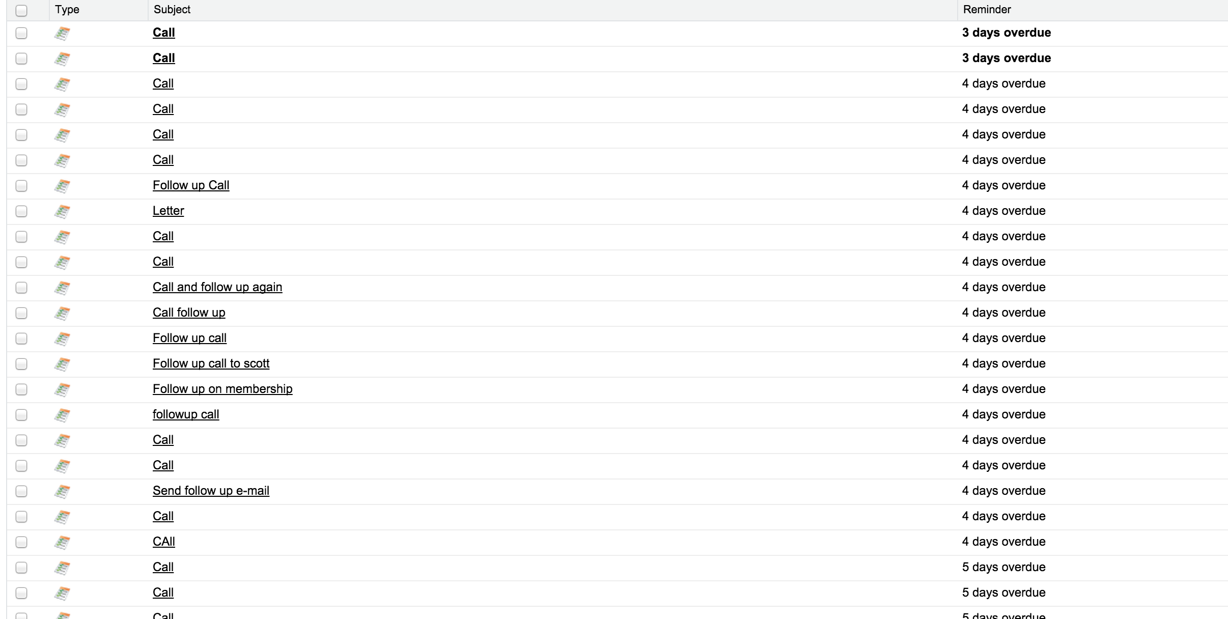The height and width of the screenshot is (619, 1228).
Task: Click the task icon beside Letter
Action: coord(62,211)
